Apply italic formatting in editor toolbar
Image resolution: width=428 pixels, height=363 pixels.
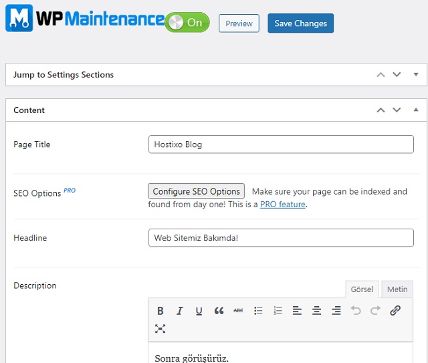[179, 311]
